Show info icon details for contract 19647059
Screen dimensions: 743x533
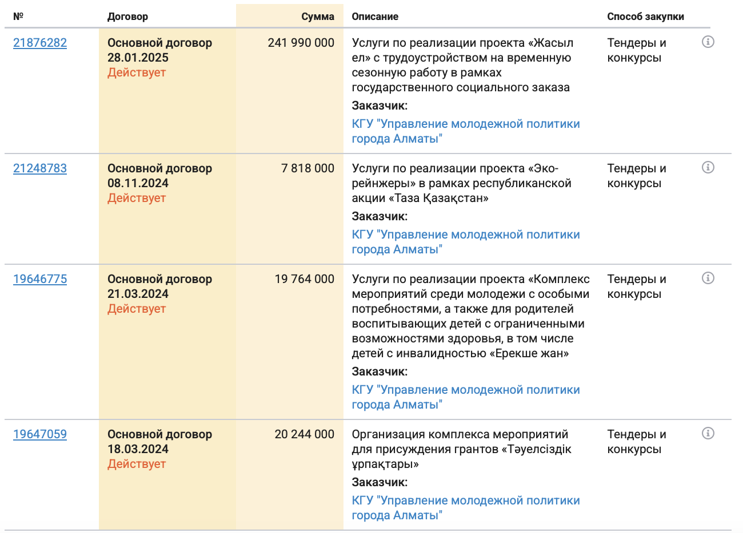708,433
